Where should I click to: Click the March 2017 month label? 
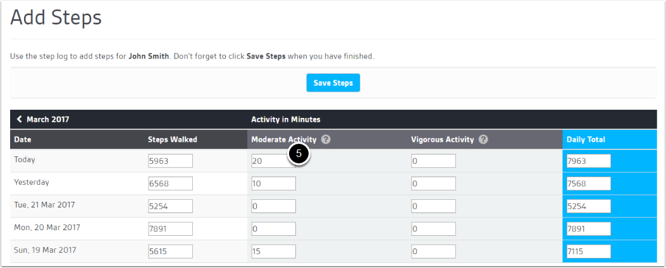point(47,119)
